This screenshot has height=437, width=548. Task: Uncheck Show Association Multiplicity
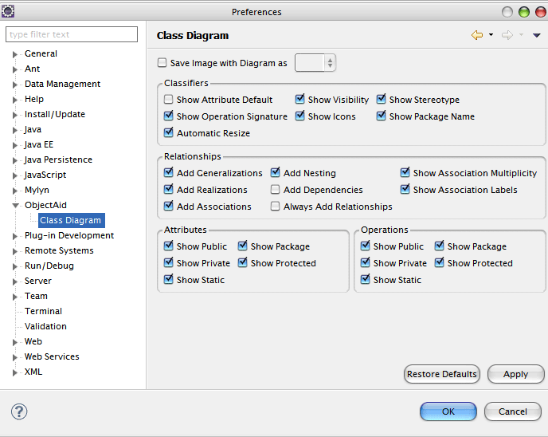coord(405,173)
